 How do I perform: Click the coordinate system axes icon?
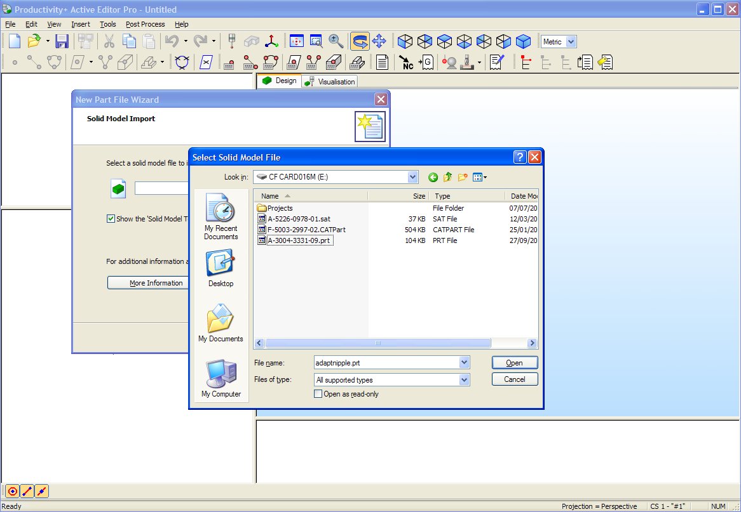tap(272, 42)
